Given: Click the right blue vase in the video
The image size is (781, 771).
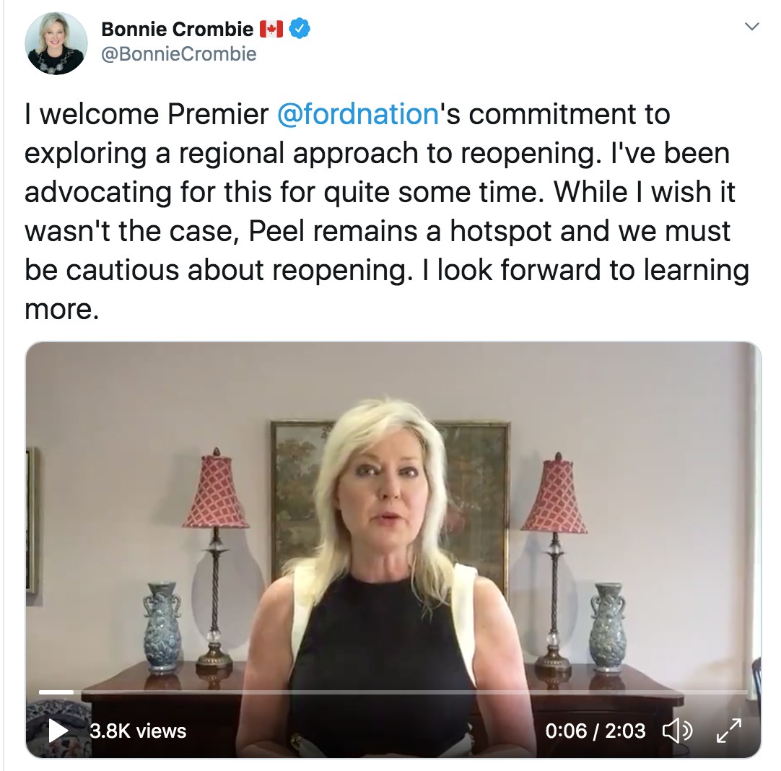Looking at the screenshot, I should 607,628.
